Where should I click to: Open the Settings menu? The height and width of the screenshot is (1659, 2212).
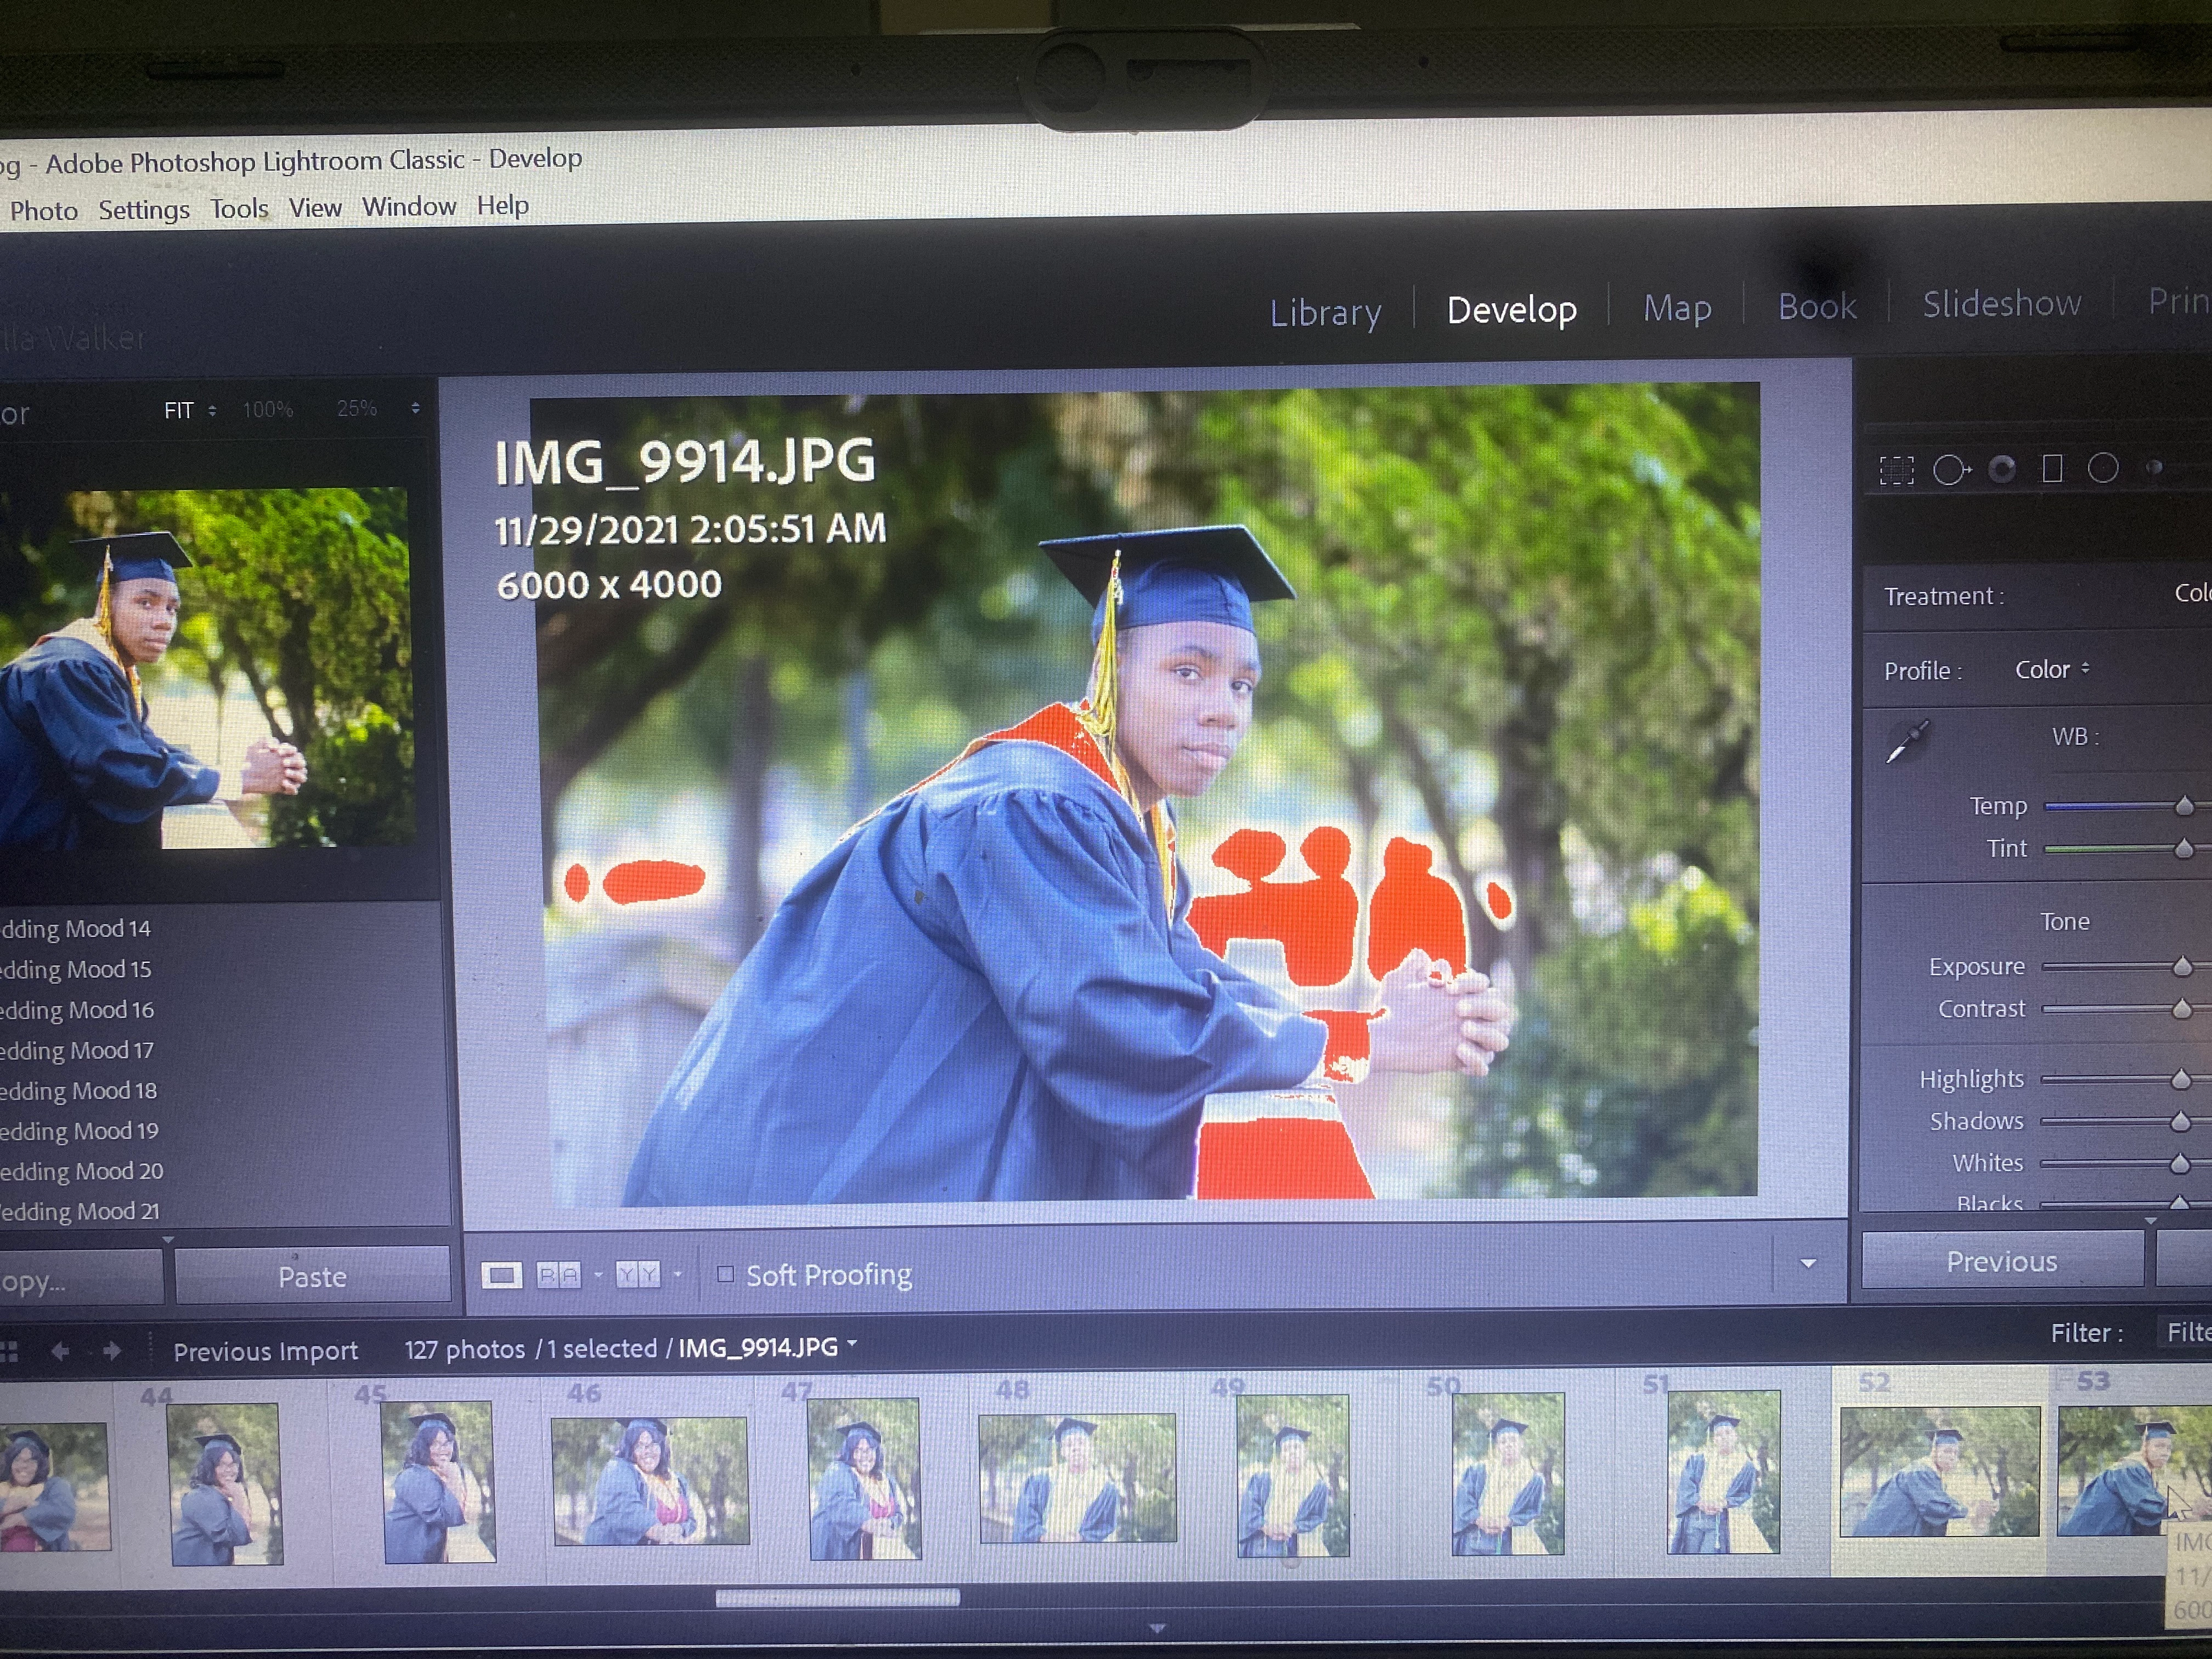pyautogui.click(x=144, y=210)
